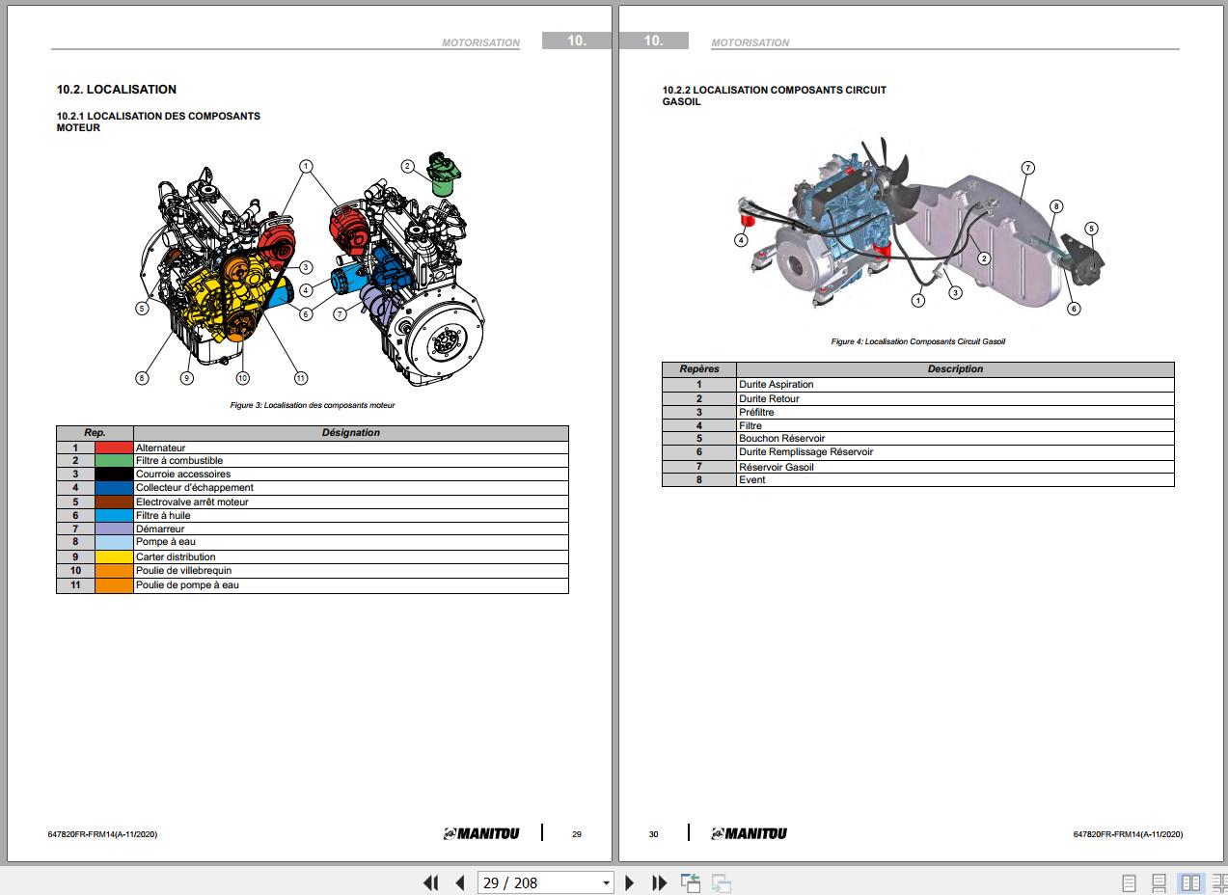Click the Filtre à combustible row text
This screenshot has width=1228, height=895.
pos(179,461)
